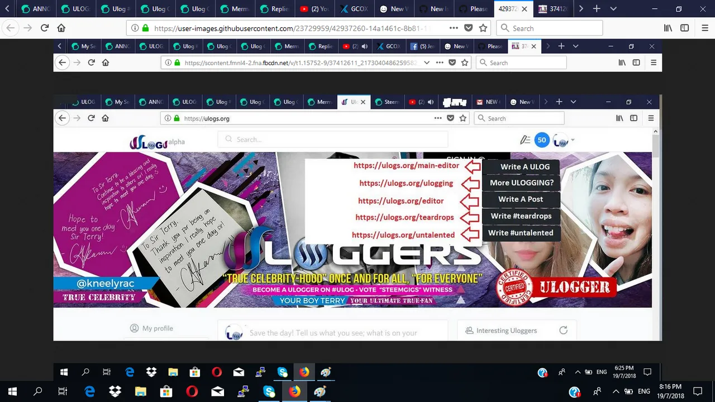List all tabs in the outermost Firefox window
This screenshot has width=715, height=402.
coord(613,9)
